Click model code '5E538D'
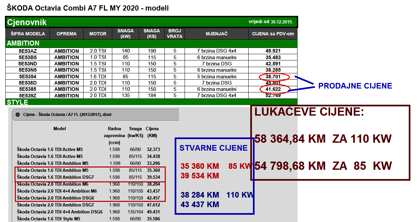 tap(28, 83)
